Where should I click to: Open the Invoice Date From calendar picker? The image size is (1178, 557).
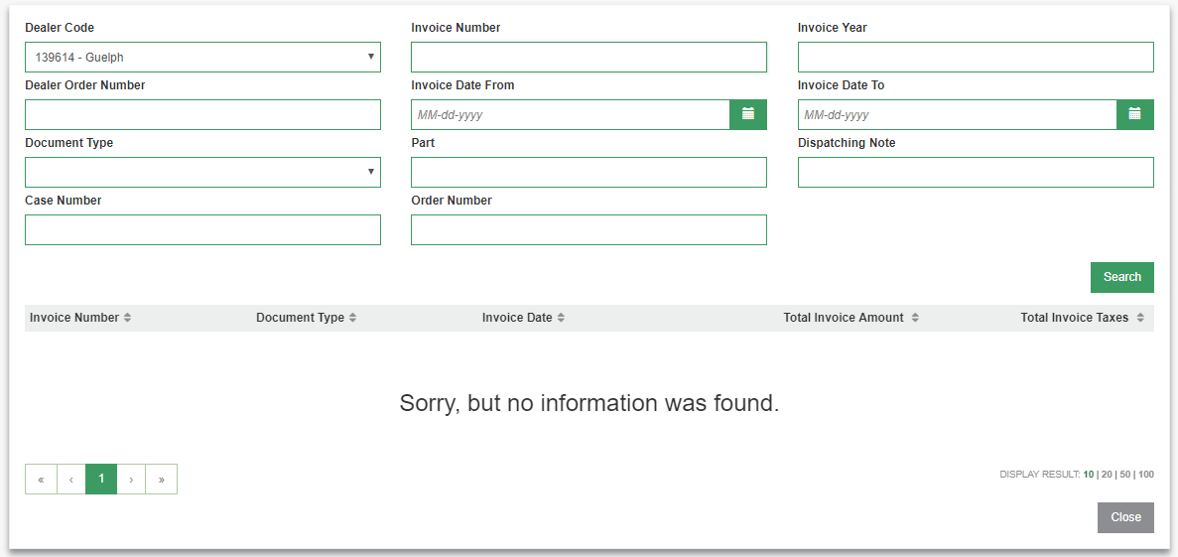click(747, 114)
